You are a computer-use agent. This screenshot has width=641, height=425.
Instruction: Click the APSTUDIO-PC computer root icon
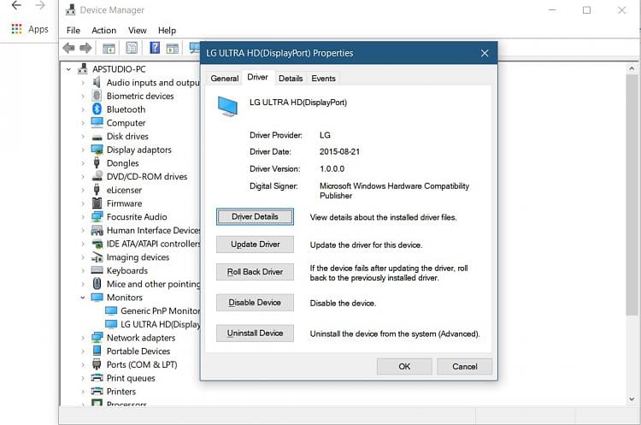83,68
